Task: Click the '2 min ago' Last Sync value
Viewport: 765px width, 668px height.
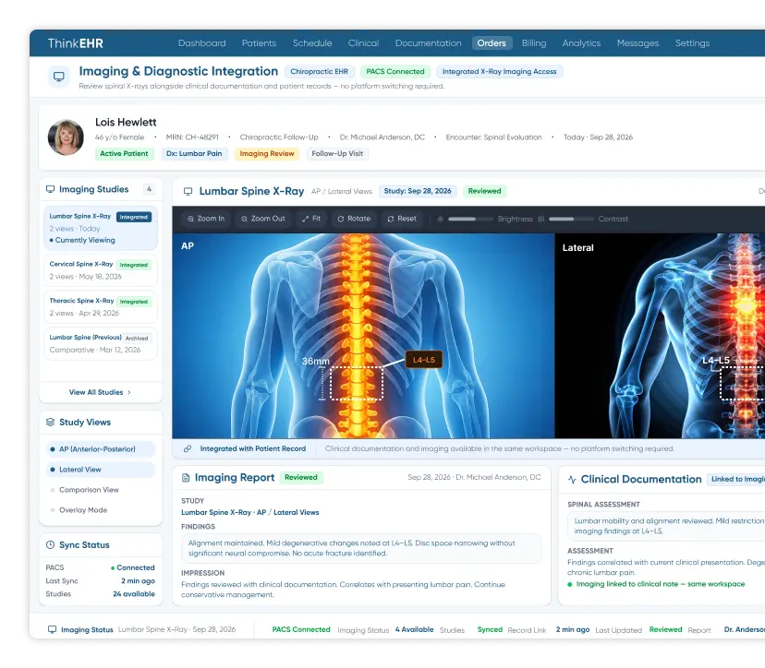Action: pyautogui.click(x=138, y=580)
